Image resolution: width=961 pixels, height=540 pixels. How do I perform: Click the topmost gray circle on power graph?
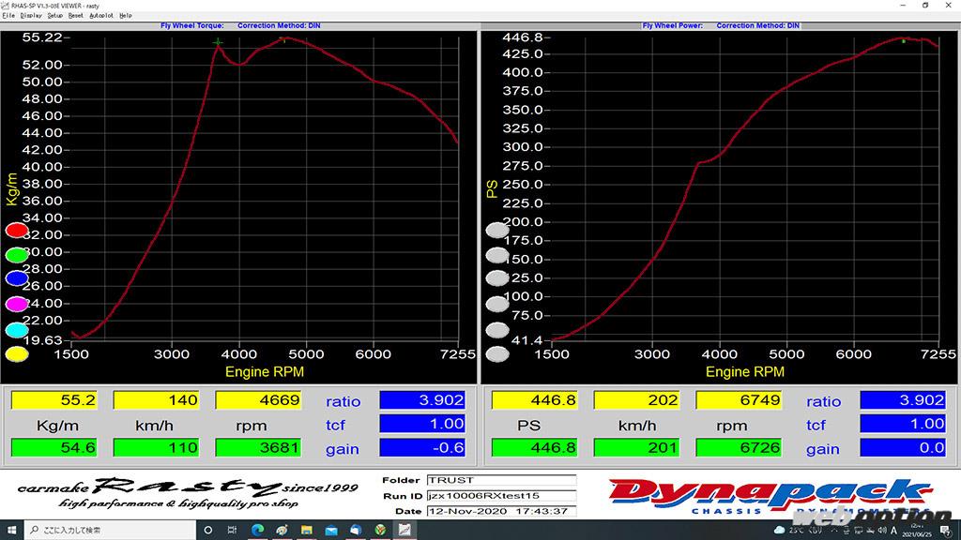497,230
